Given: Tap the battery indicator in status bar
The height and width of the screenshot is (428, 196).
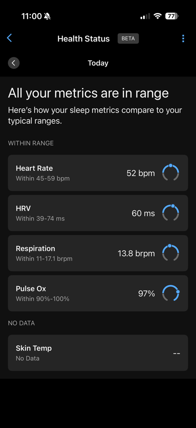Looking at the screenshot, I should (172, 16).
